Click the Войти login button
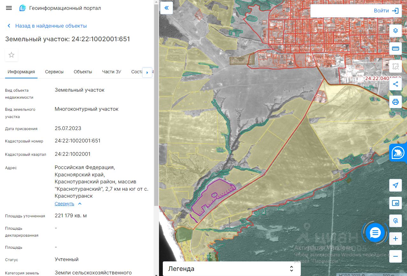 click(x=381, y=11)
